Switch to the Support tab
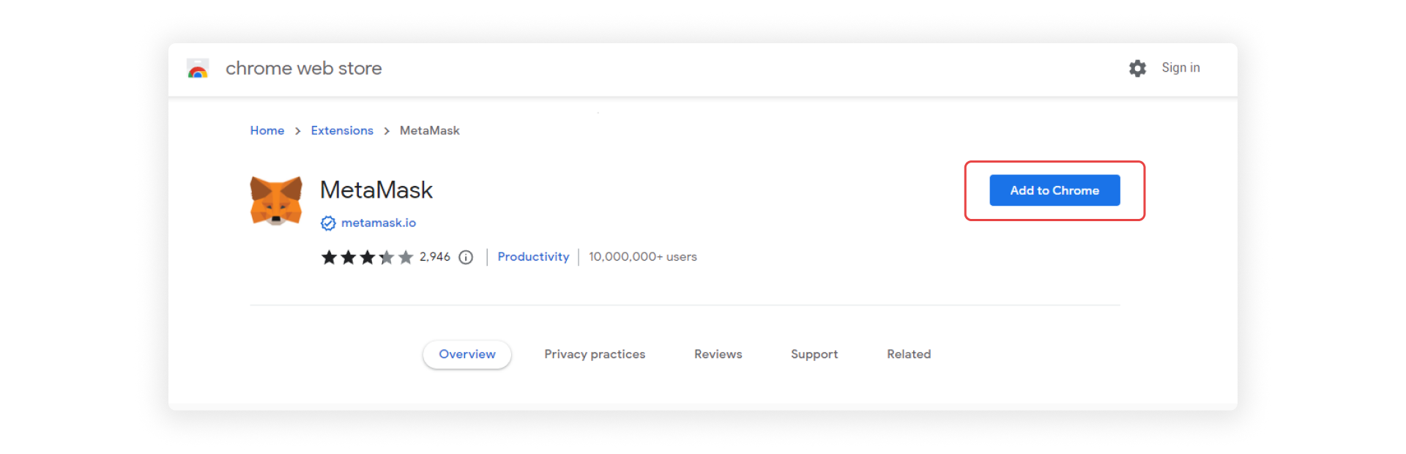 click(x=814, y=354)
